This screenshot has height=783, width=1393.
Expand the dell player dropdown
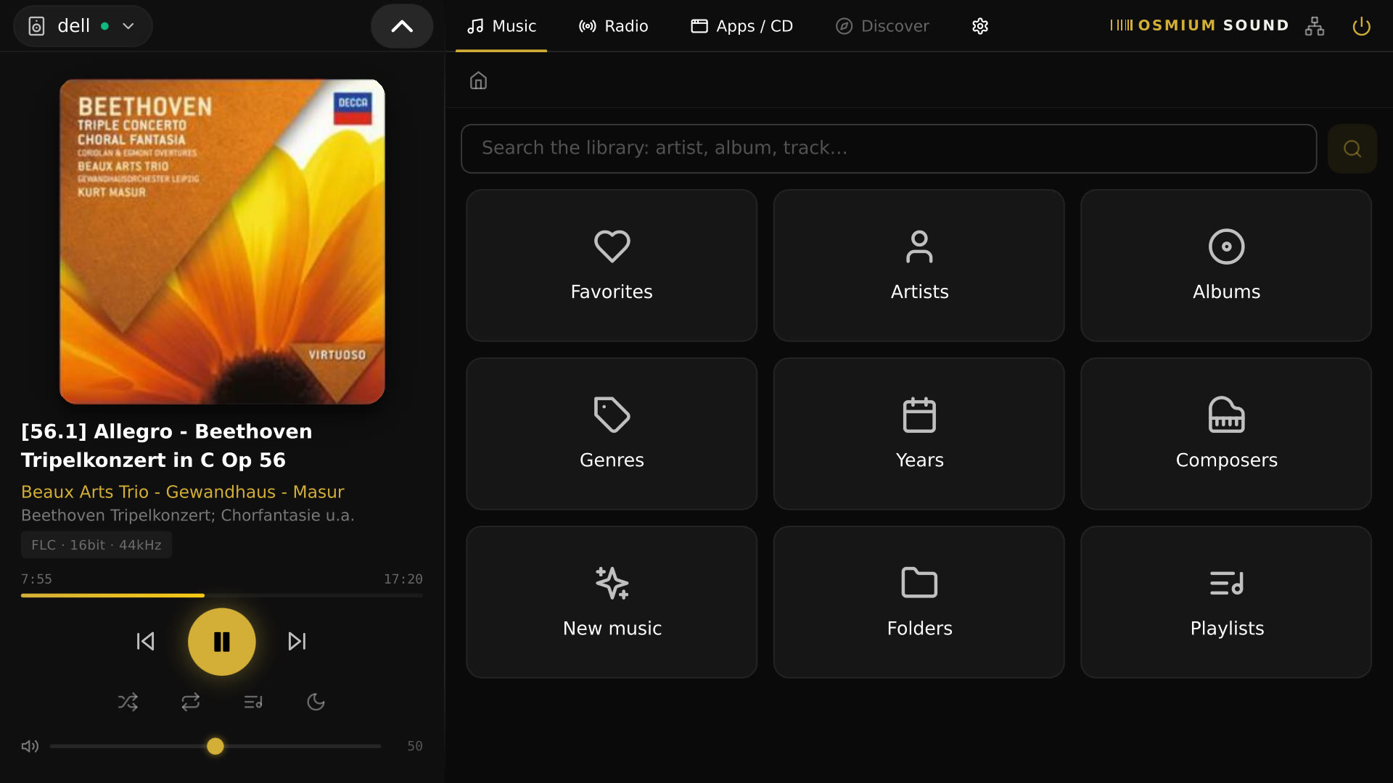point(83,26)
